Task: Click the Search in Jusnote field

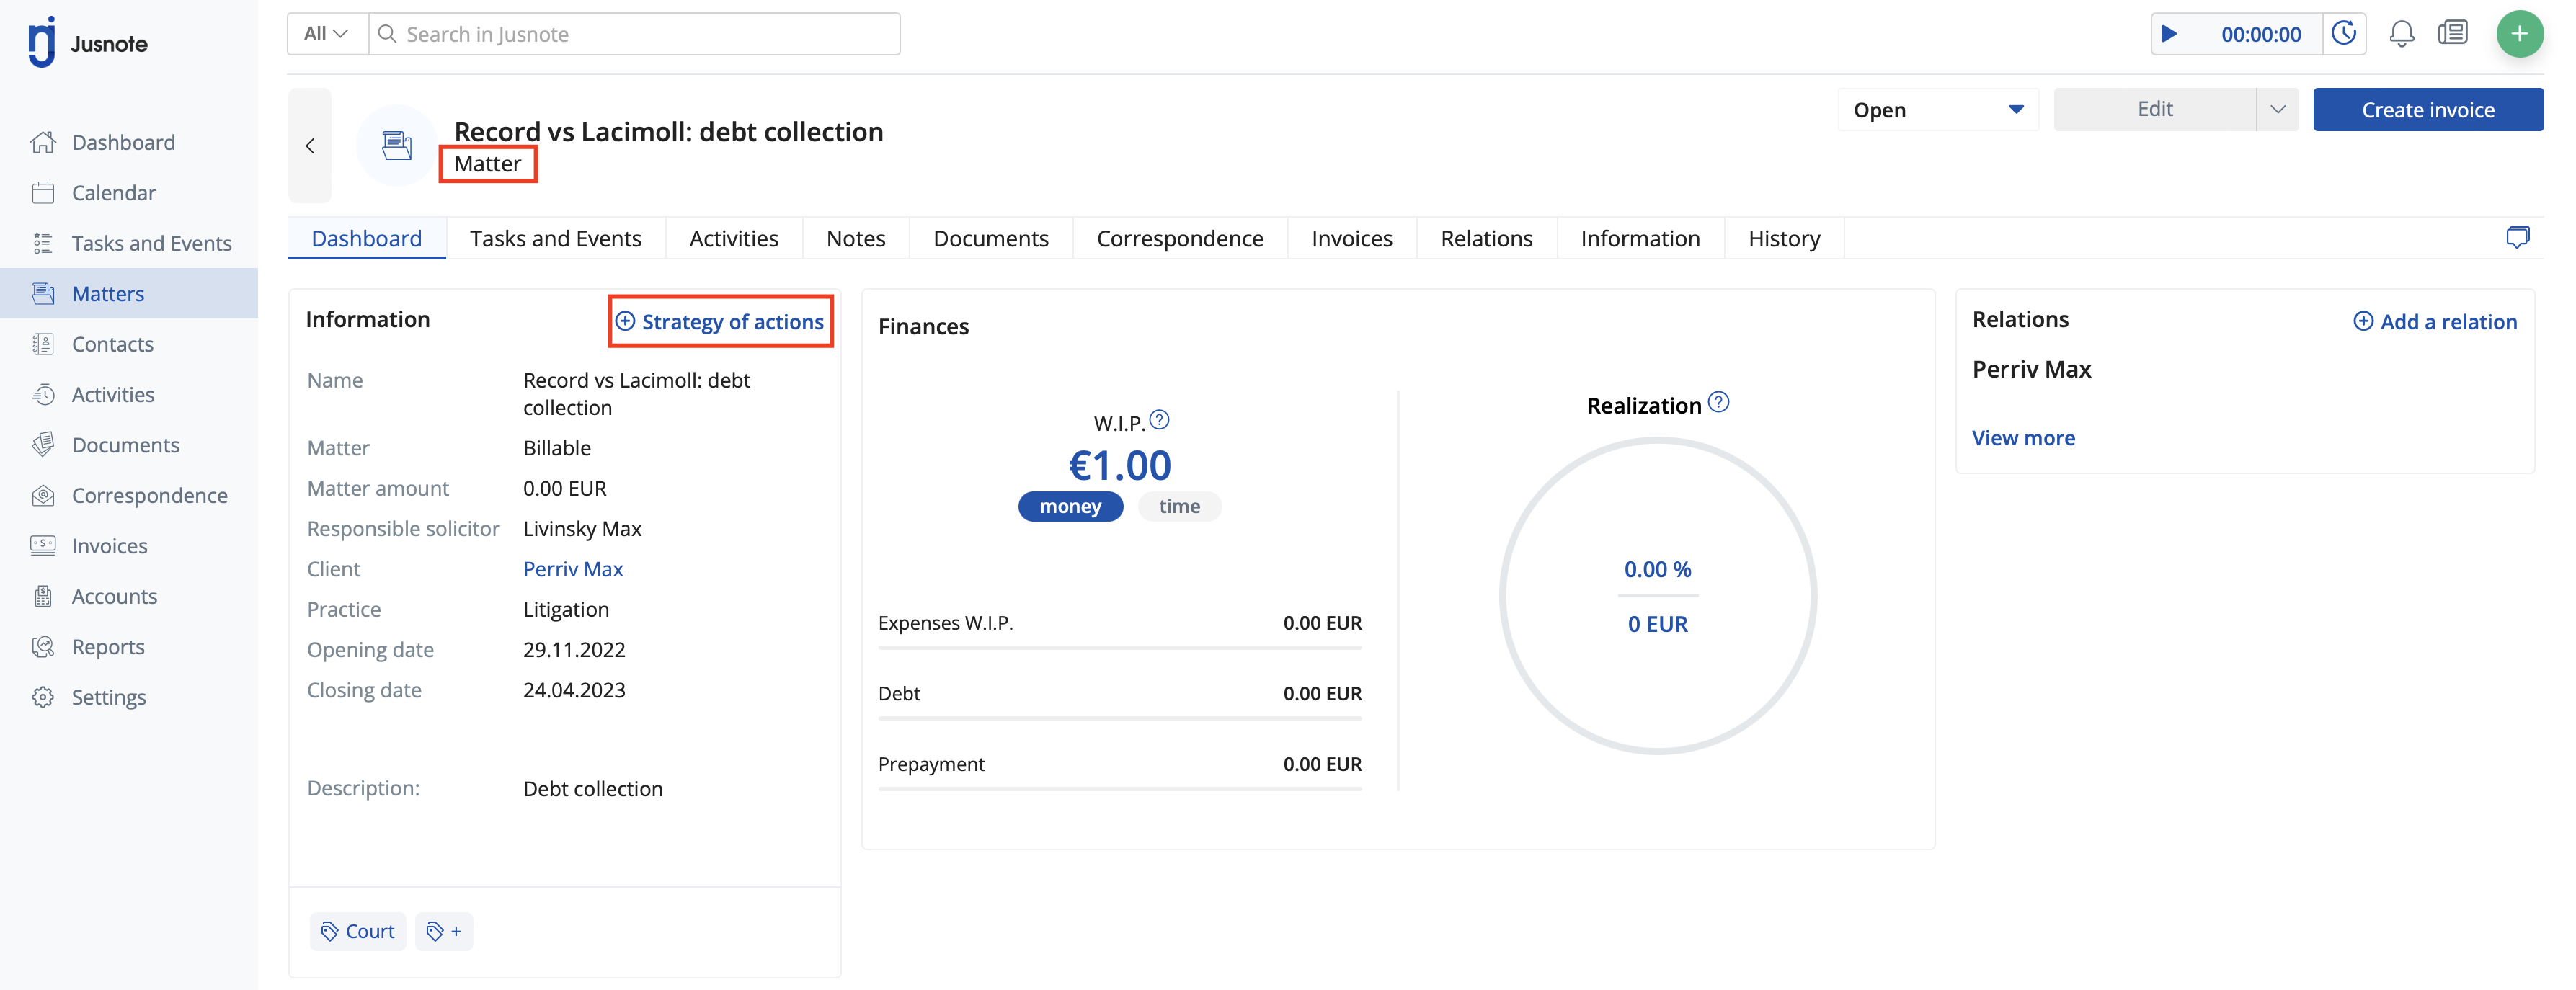Action: tap(635, 34)
